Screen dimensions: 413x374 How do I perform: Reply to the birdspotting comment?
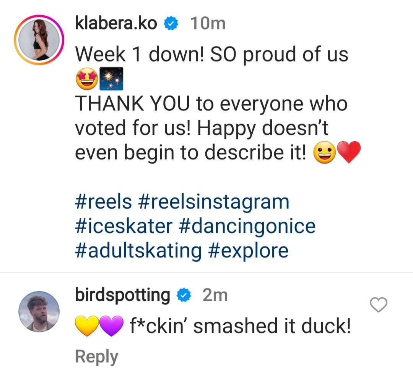tap(96, 356)
